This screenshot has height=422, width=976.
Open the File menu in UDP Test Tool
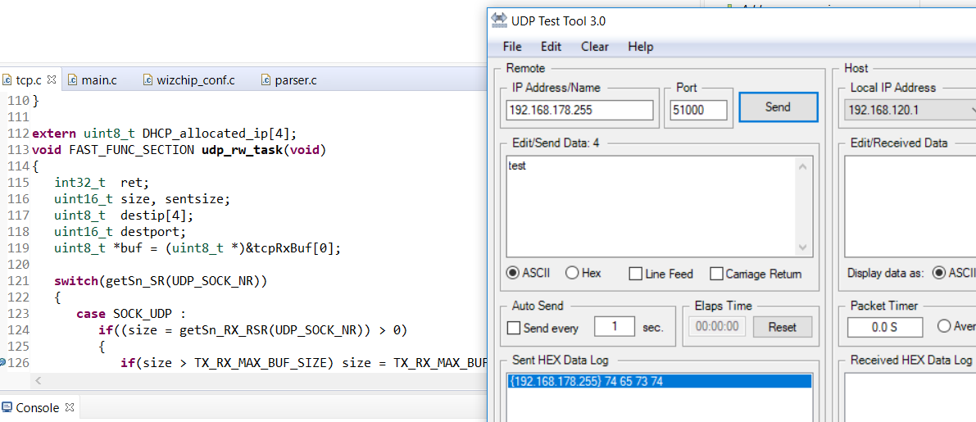click(x=512, y=47)
